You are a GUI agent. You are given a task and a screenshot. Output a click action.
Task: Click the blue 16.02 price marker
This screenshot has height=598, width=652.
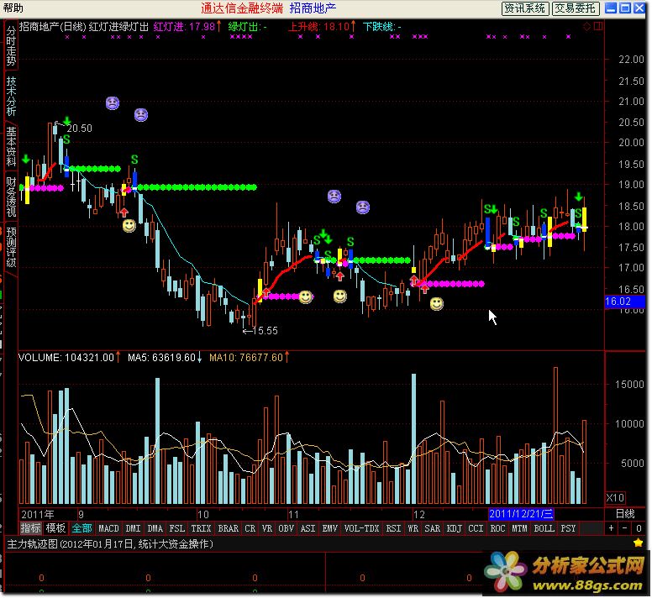pos(625,302)
